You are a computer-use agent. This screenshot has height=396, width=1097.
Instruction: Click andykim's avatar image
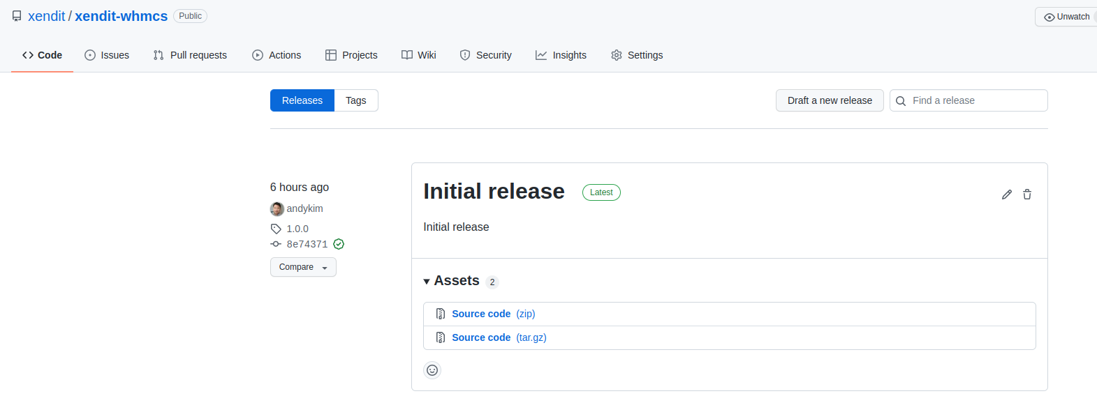click(x=277, y=208)
